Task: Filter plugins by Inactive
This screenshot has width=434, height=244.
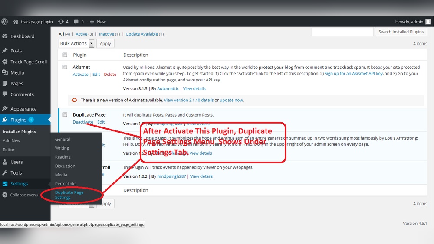Action: pos(107,34)
